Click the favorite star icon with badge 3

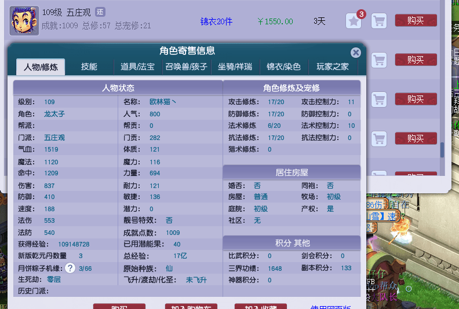point(354,21)
